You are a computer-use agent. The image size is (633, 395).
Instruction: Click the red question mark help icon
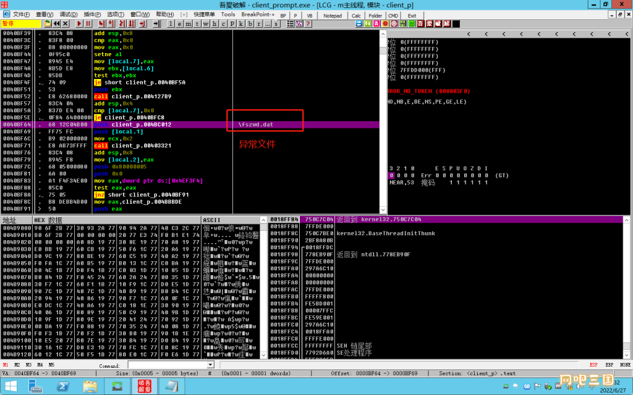tap(308, 24)
